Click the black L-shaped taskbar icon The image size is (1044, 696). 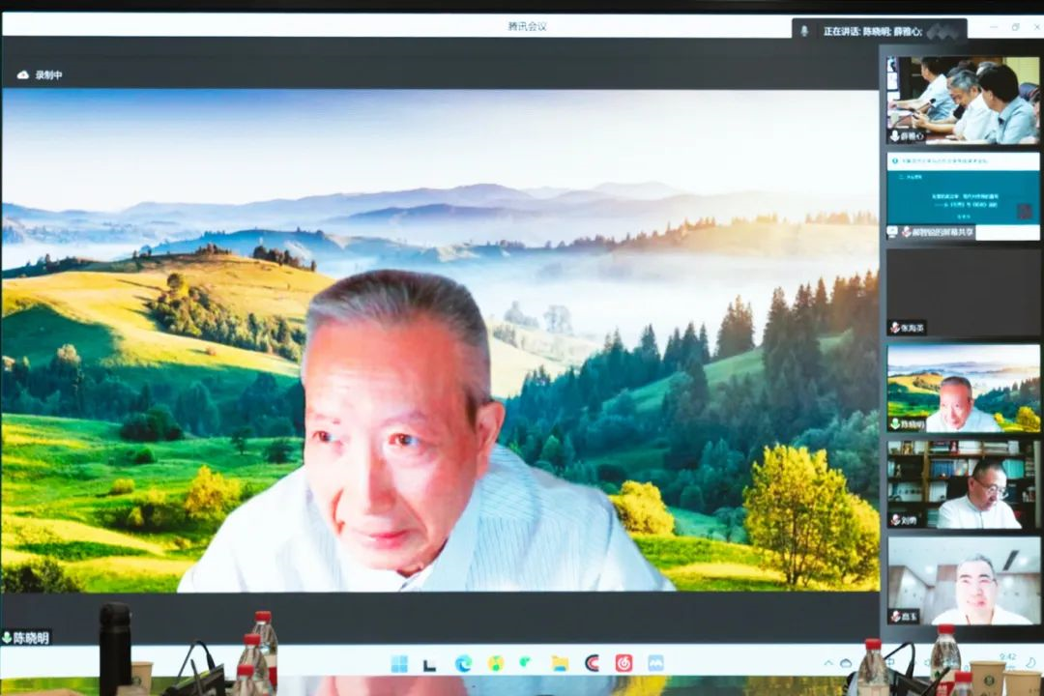click(431, 663)
